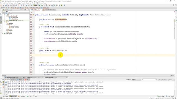Toggle the Structure side panel
This screenshot has width=177, height=99.
(x=1, y=29)
